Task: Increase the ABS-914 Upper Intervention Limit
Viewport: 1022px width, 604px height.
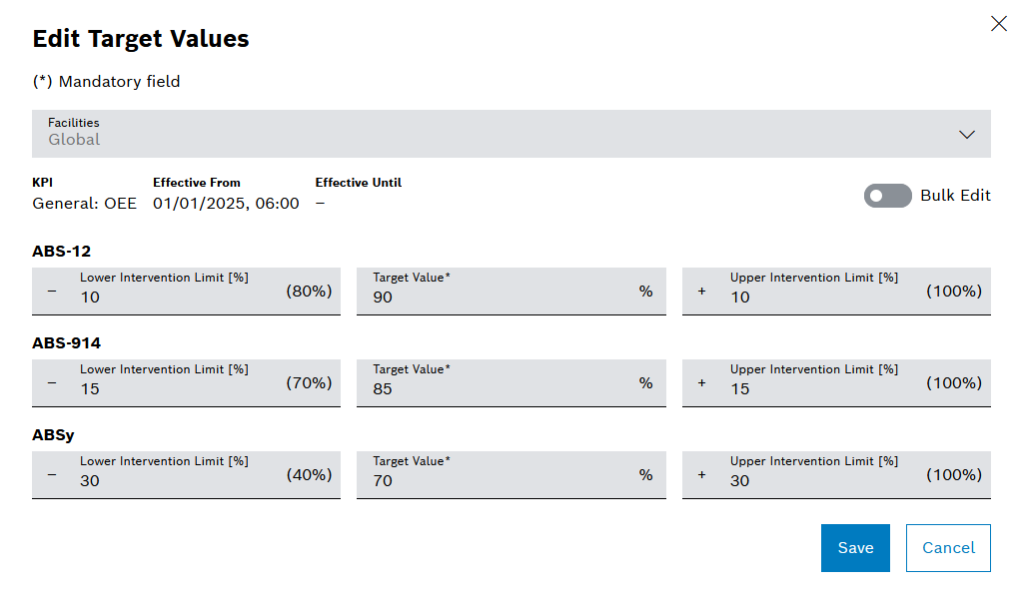Action: pyautogui.click(x=700, y=382)
